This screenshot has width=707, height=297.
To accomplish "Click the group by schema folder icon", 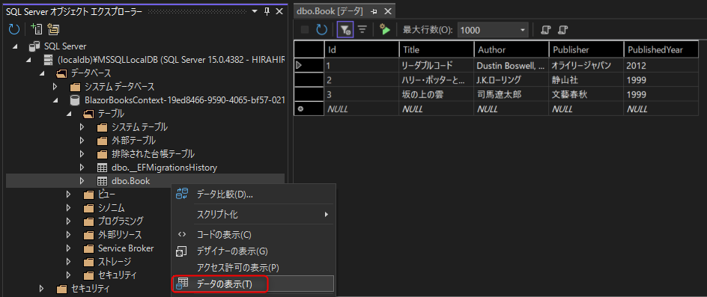I will [54, 30].
